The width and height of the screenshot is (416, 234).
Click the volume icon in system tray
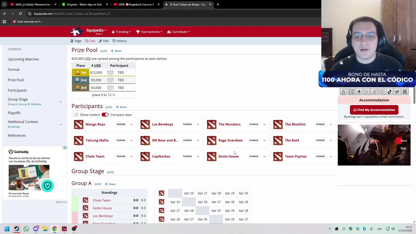(393, 229)
